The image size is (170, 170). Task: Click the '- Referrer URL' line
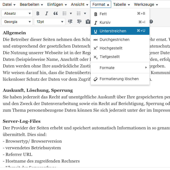pyautogui.click(x=17, y=155)
